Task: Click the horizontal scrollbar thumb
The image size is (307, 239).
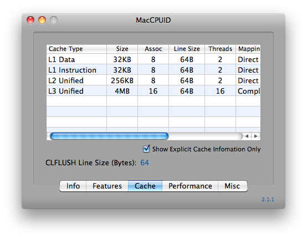Action: coord(109,136)
